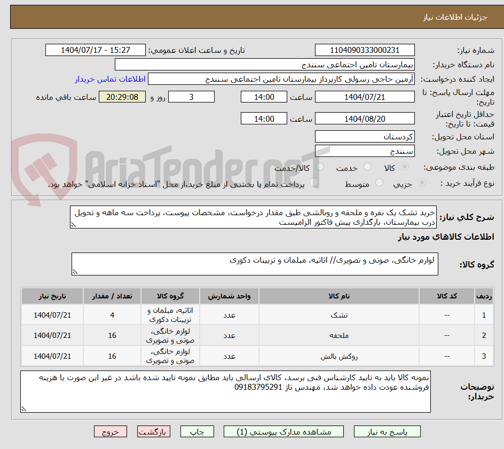Click the پاسخ به نیاز button
The image size is (504, 449).
[387, 431]
